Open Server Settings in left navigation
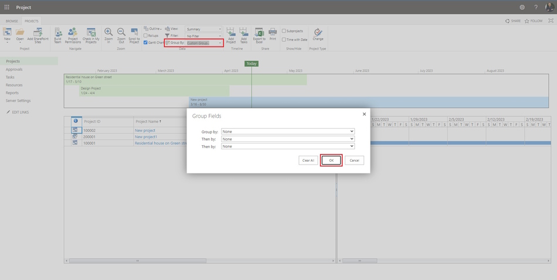 click(18, 100)
